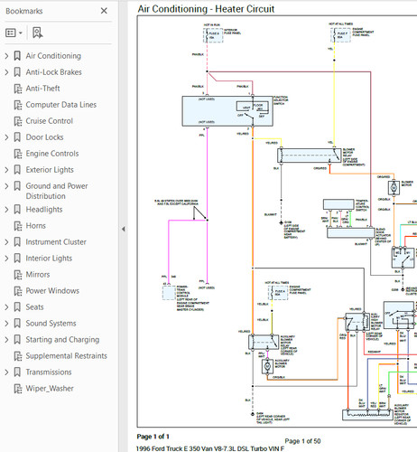Click the Mirrors bookmark icon
Viewport: 417px width, 452px height.
18,275
